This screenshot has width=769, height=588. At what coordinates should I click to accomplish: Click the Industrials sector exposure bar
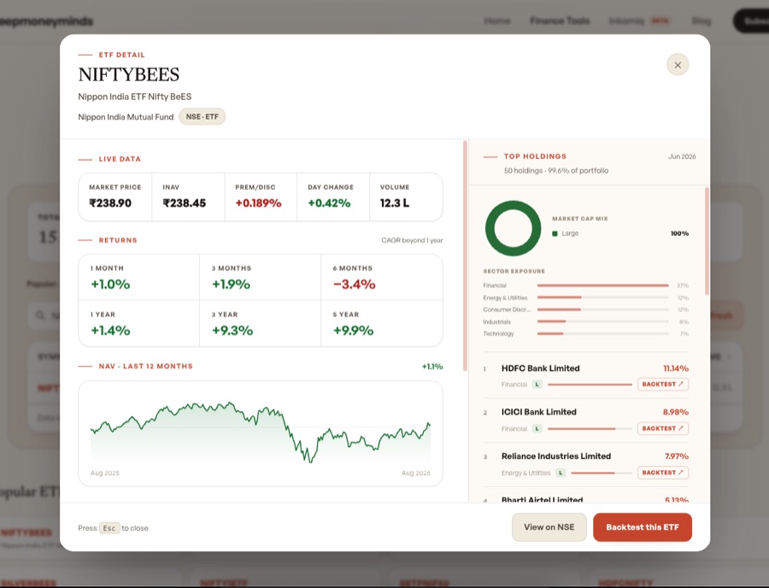(x=602, y=321)
